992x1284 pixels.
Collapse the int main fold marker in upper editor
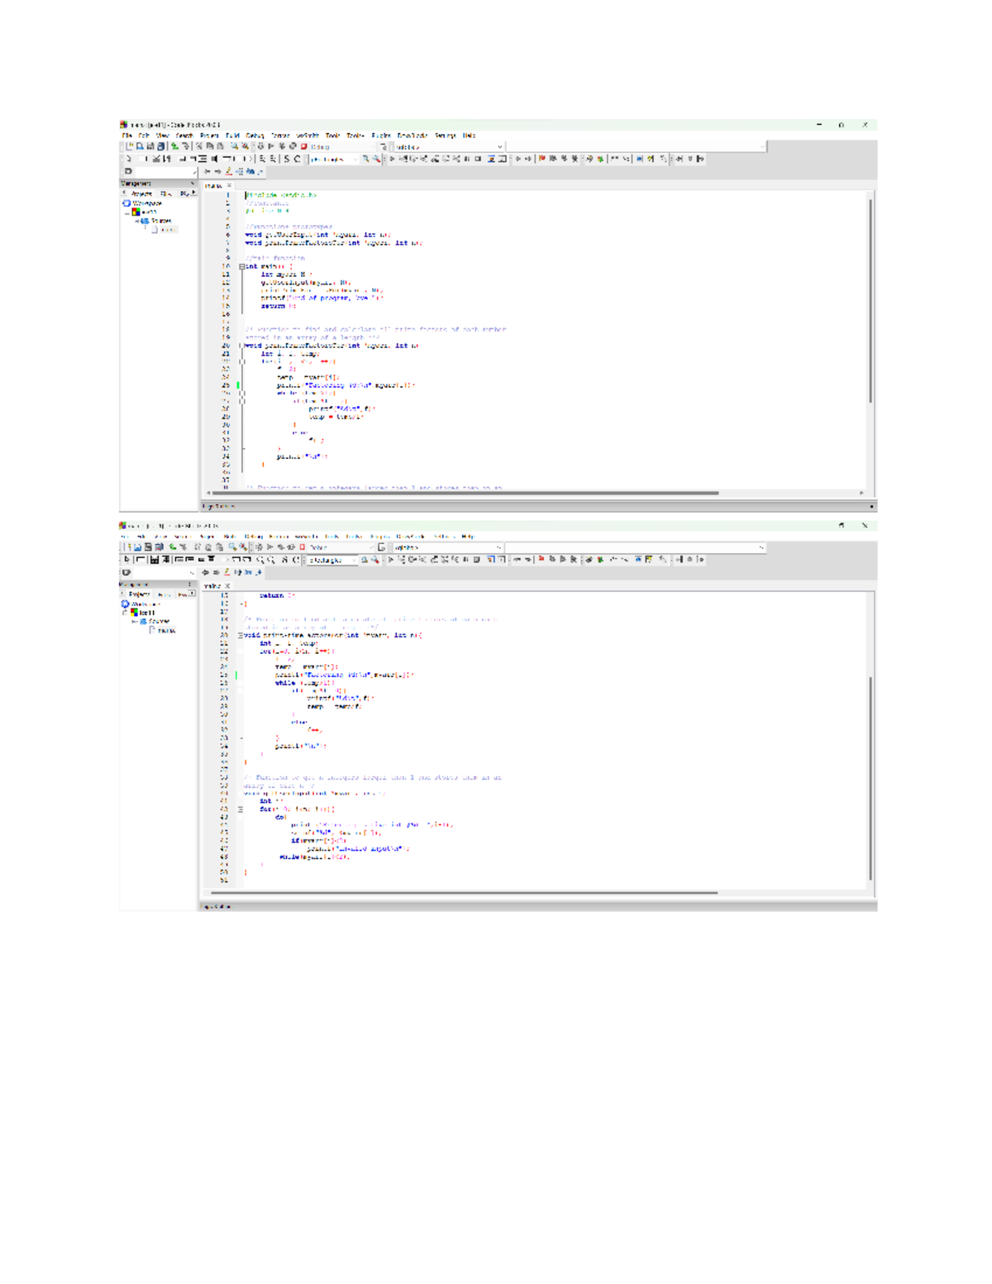(242, 266)
